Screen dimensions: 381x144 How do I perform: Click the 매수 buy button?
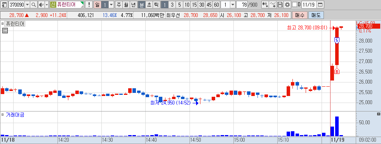pyautogui.click(x=299, y=15)
